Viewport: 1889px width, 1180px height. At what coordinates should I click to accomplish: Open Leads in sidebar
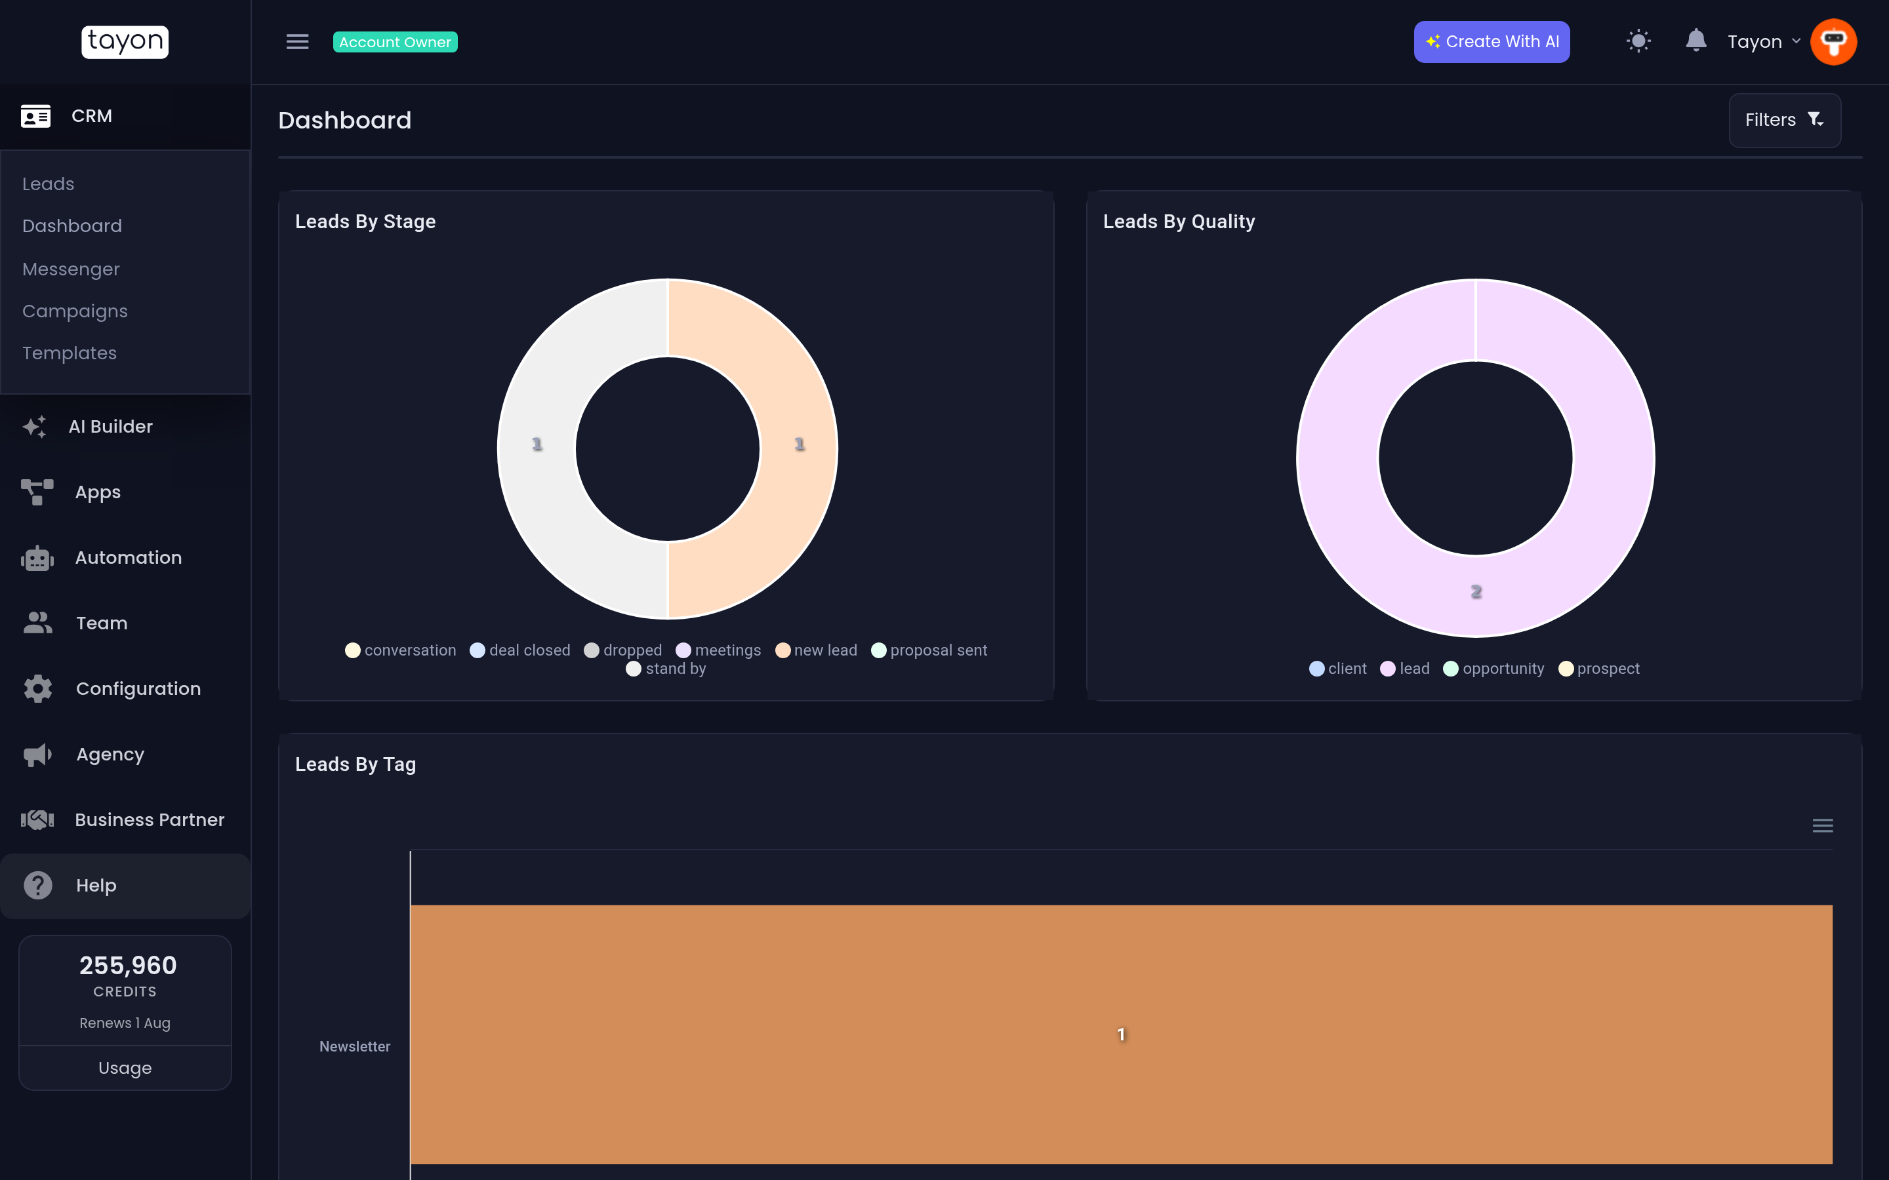[49, 184]
